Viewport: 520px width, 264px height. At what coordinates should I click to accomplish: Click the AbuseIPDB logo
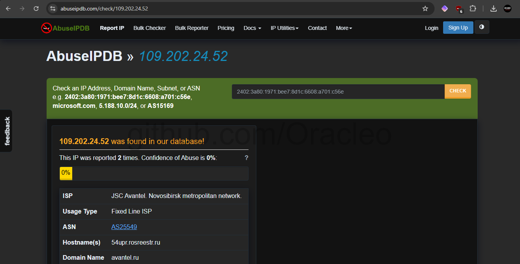(x=65, y=28)
